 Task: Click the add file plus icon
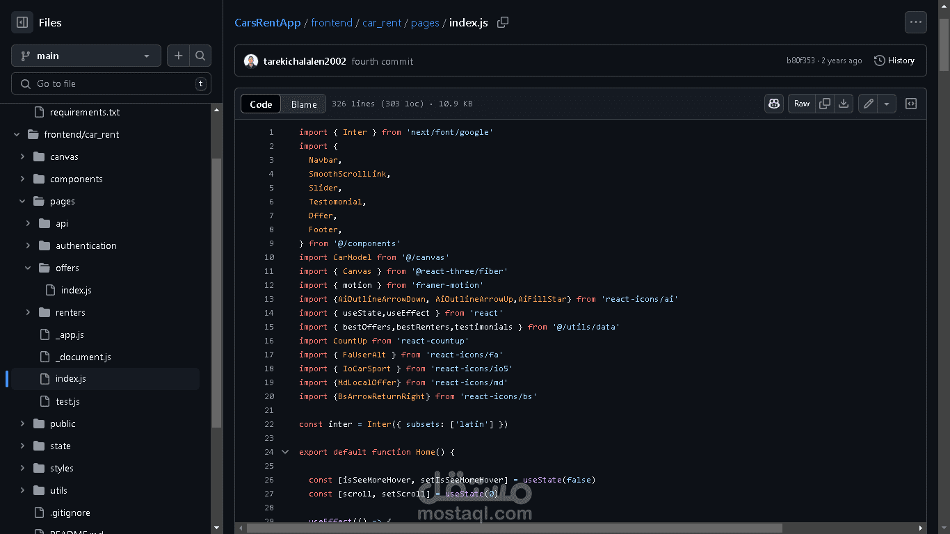coord(178,56)
